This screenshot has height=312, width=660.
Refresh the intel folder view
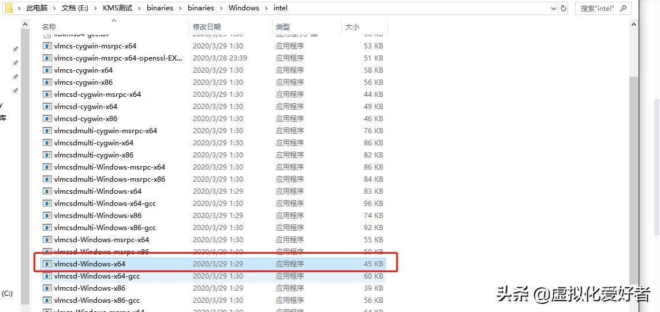tap(564, 8)
